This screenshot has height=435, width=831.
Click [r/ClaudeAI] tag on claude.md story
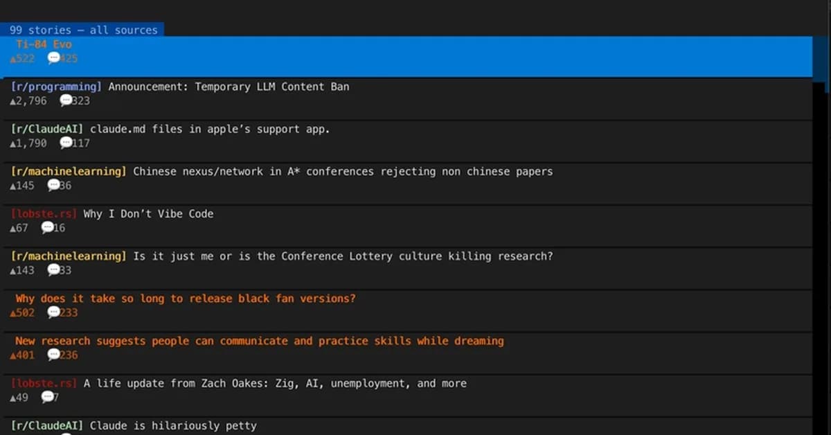47,129
